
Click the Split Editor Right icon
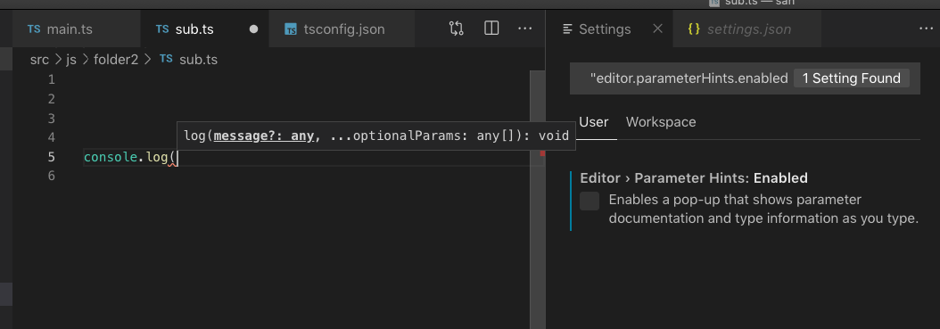point(491,29)
